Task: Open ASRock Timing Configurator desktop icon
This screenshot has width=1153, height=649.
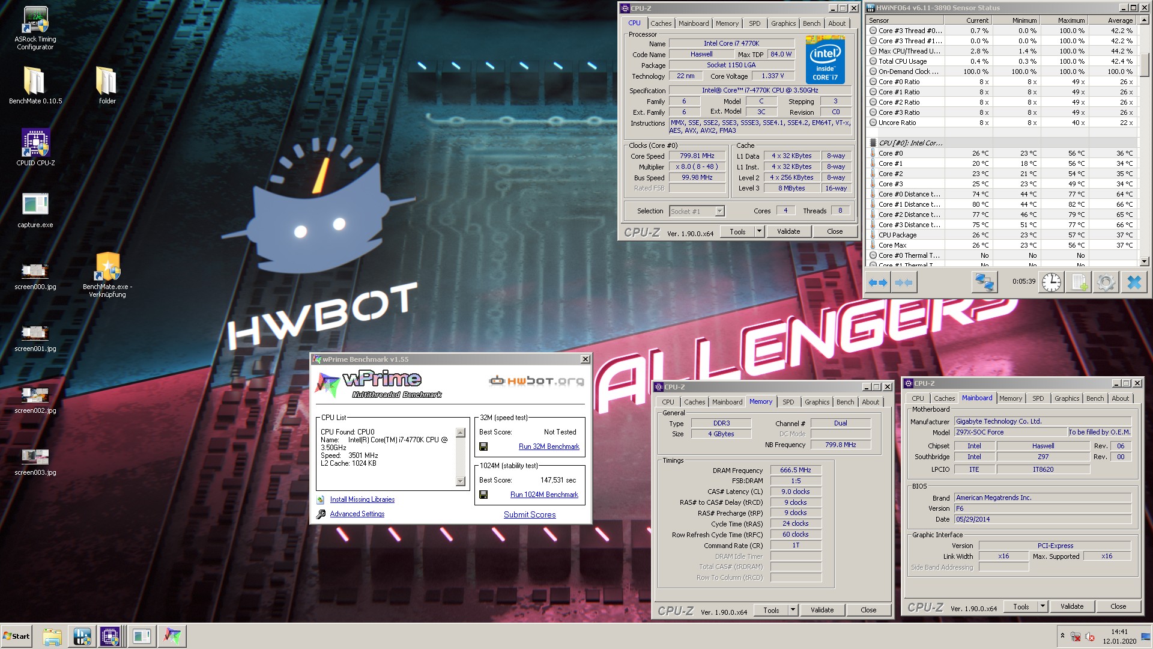Action: 35,28
